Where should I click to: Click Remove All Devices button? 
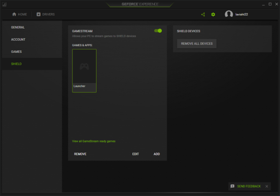pos(196,43)
